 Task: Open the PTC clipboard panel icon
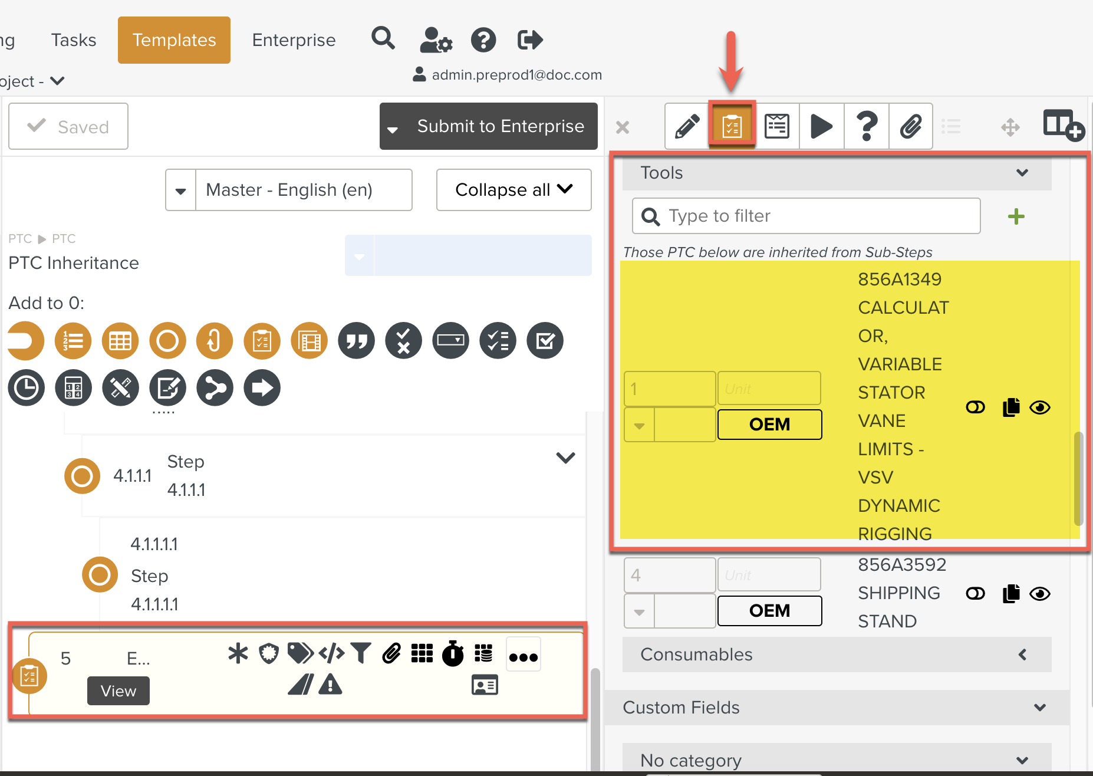(x=732, y=126)
